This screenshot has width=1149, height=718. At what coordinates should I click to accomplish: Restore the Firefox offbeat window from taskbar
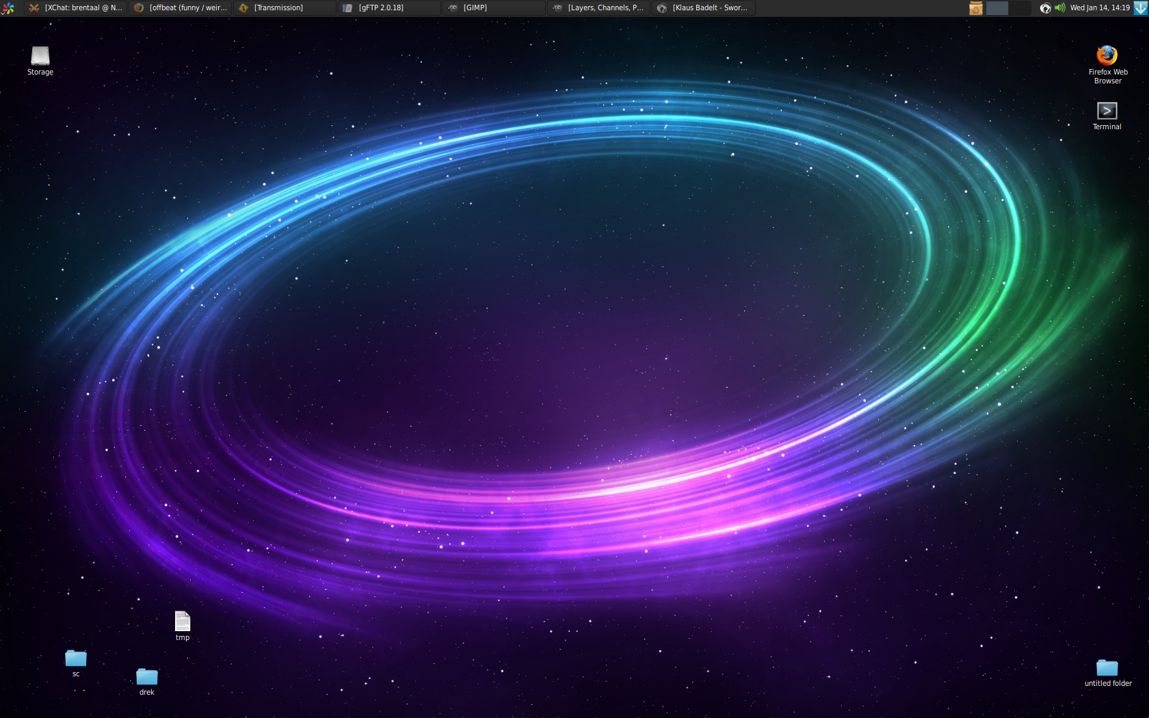[x=181, y=8]
